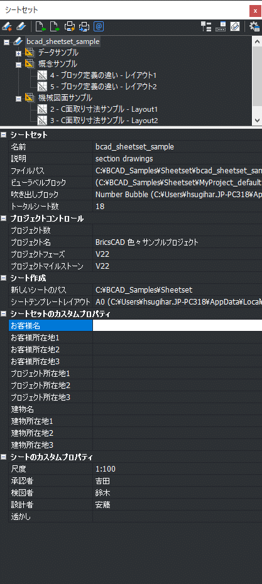262x584 pixels.
Task: Select sheet 4 - ブロック定義の違い - レイアウト1
Action: (x=103, y=75)
